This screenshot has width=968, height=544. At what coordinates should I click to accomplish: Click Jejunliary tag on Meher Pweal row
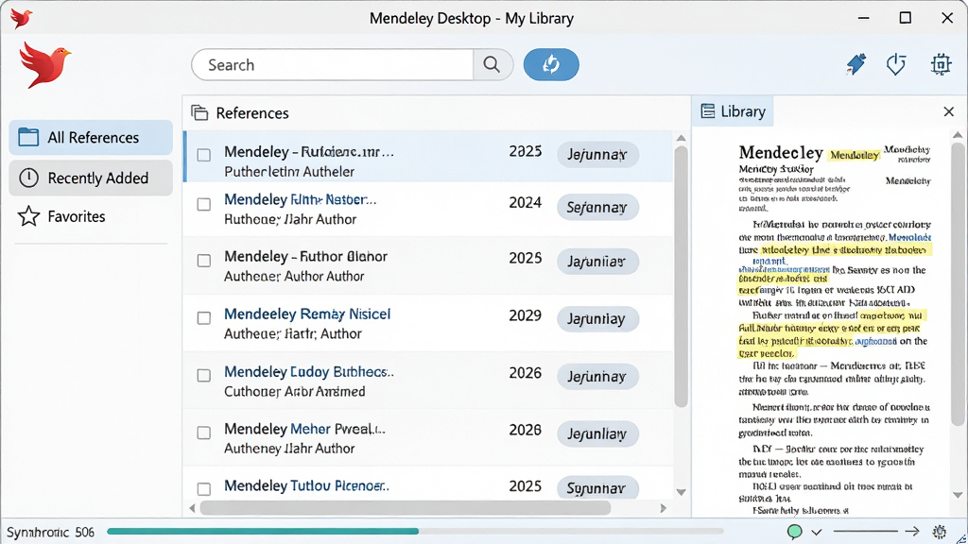(597, 433)
